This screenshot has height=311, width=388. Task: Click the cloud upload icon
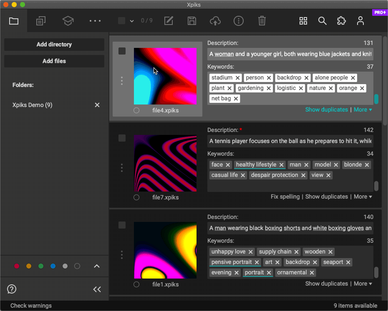coord(215,21)
